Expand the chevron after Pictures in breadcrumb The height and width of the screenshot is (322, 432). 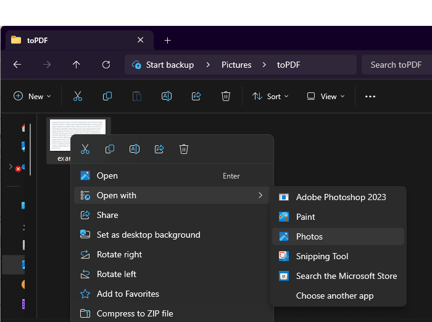tap(264, 65)
